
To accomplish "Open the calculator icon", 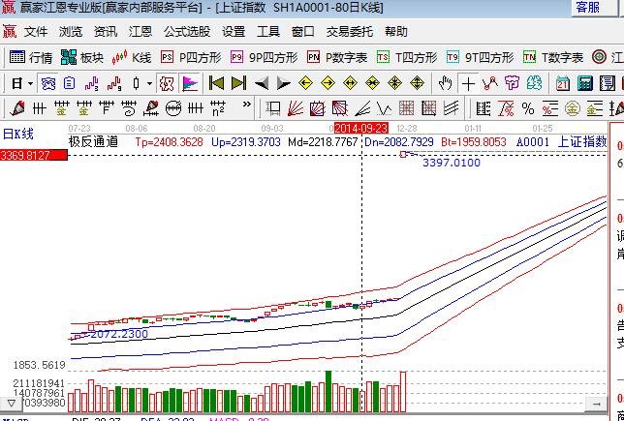I will [x=585, y=83].
